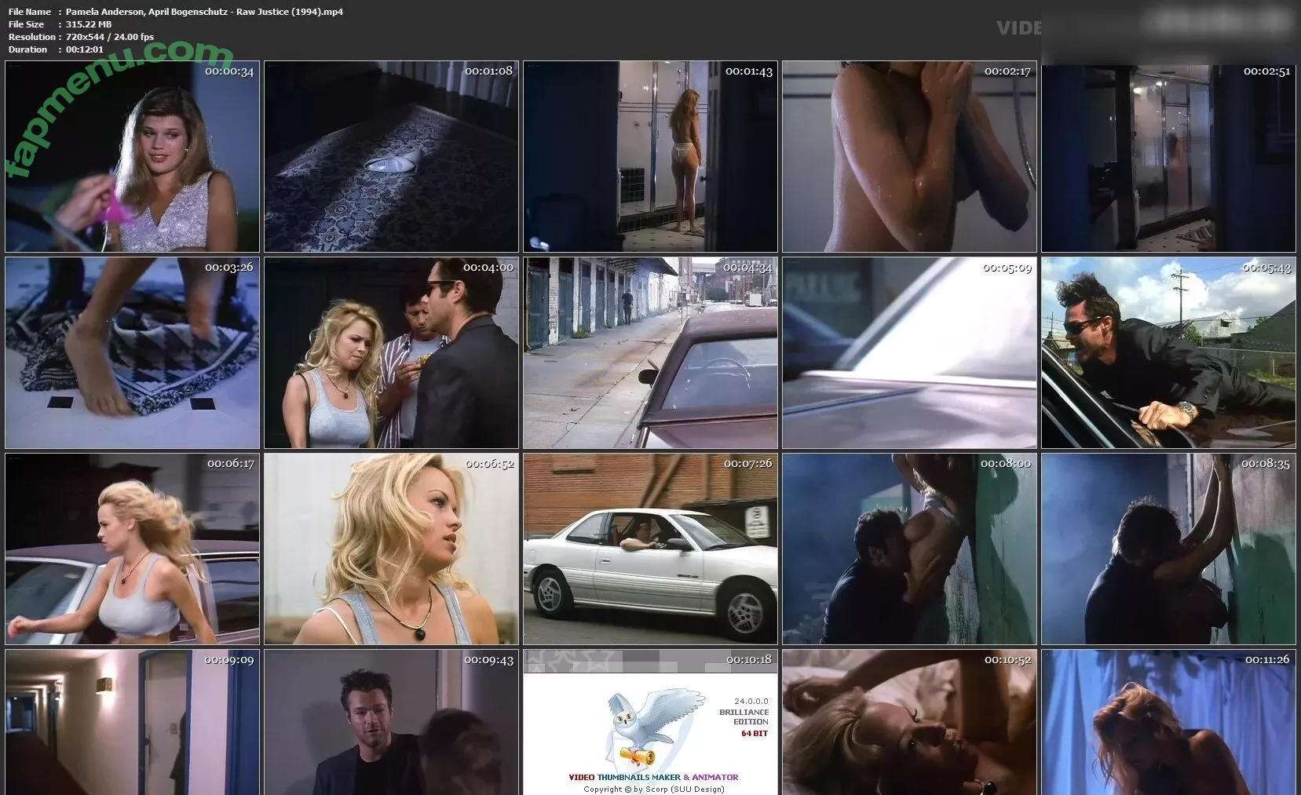1301x795 pixels.
Task: Select the frame at 00:01:08
Action: click(391, 157)
